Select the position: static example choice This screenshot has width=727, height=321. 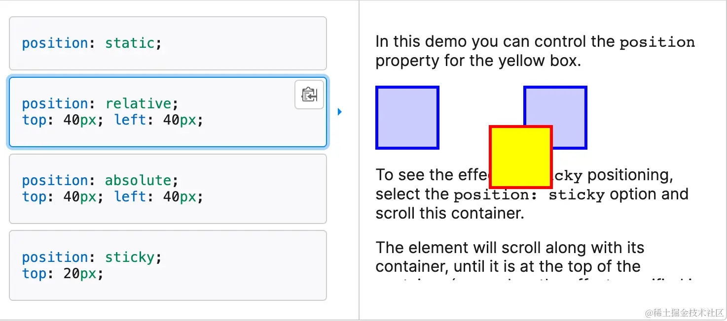[x=168, y=43]
